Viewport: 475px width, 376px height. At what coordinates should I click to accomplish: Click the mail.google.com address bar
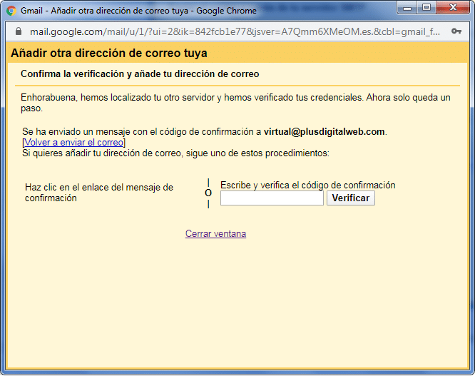(228, 32)
